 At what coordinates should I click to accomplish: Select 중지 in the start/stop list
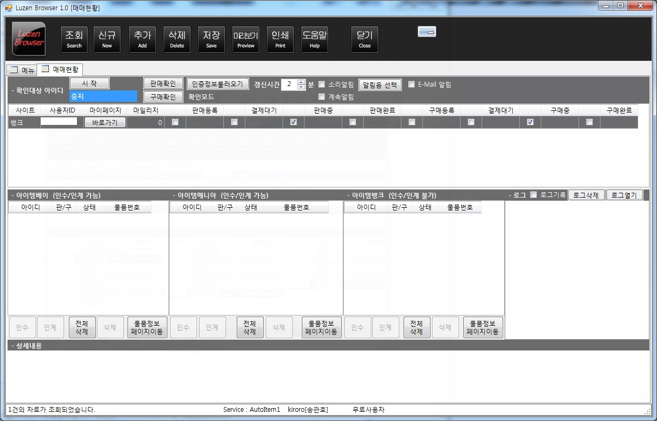coord(103,96)
